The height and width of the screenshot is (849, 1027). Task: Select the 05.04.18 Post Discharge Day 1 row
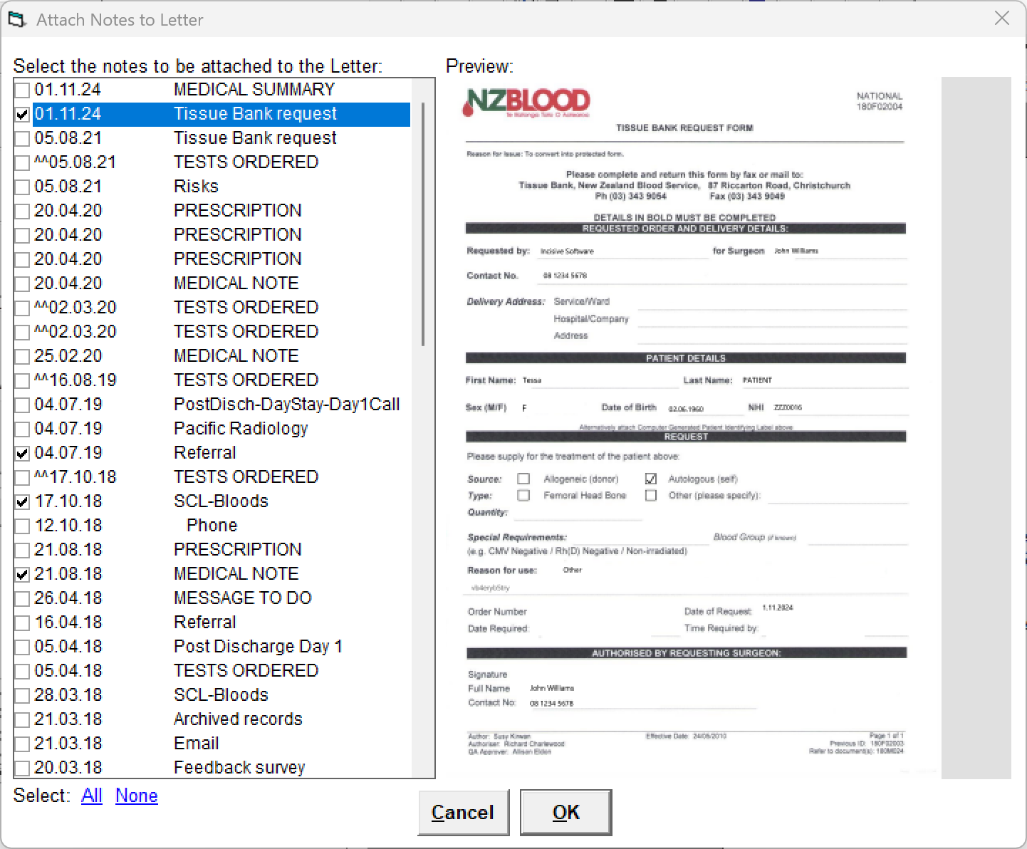tap(221, 647)
